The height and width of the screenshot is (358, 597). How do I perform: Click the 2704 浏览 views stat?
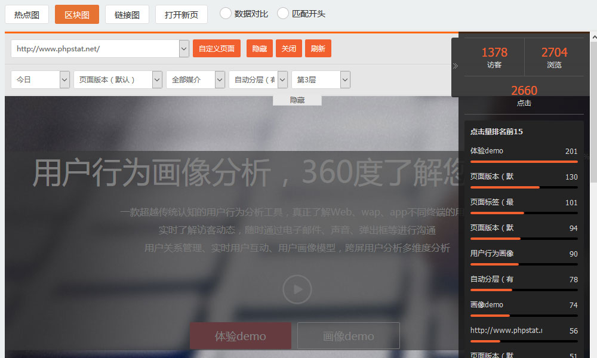point(555,57)
